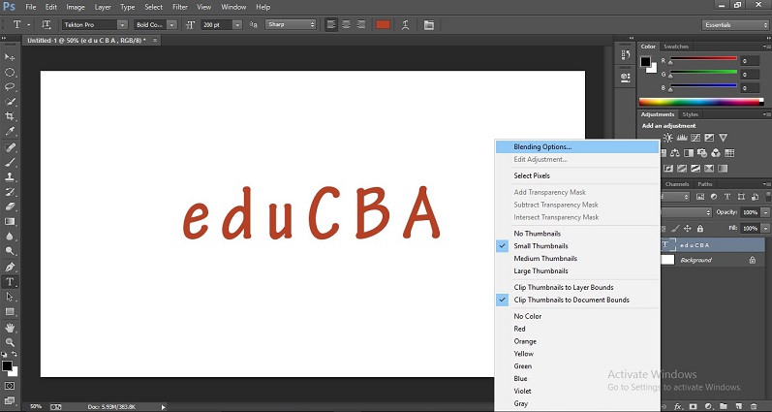Select the Blur tool
Viewport: 772px width, 412px height.
(x=10, y=237)
